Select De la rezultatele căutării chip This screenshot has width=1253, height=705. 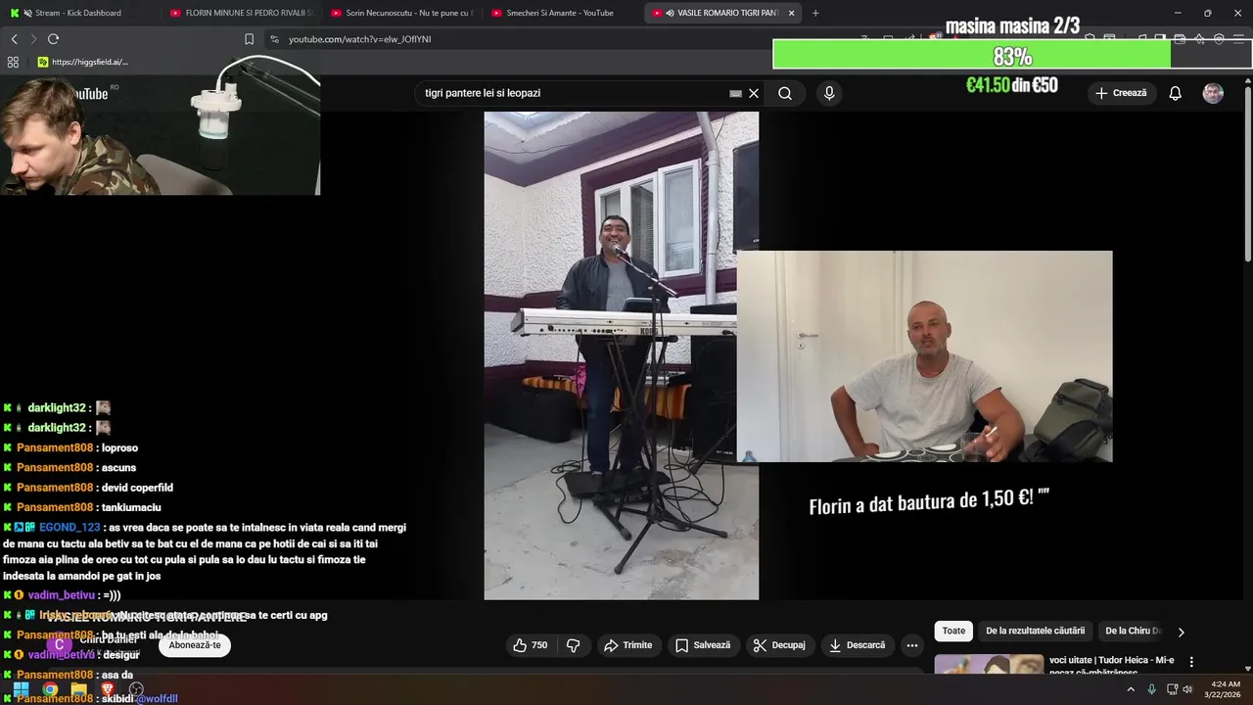1035,632
